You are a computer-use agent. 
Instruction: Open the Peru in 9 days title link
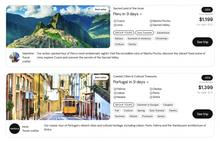pos(126,14)
